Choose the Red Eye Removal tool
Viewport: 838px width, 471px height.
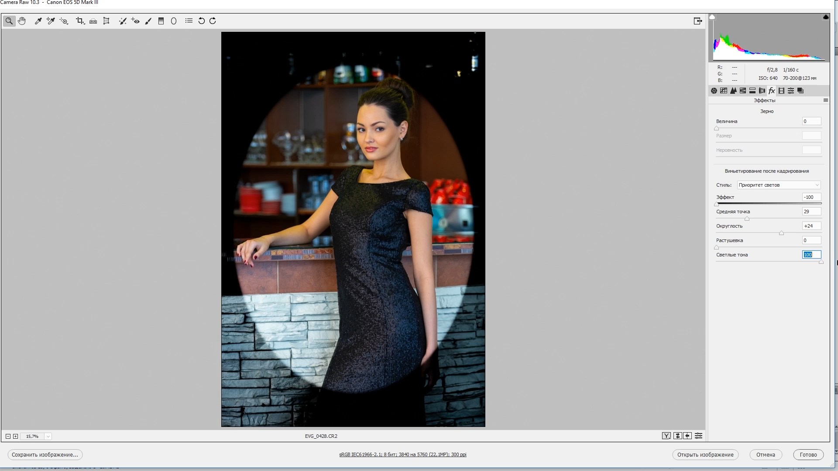pyautogui.click(x=135, y=21)
